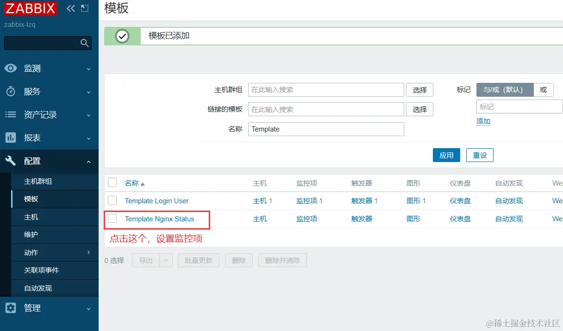The width and height of the screenshot is (563, 331).
Task: Click the green success checkmark icon
Action: click(x=122, y=36)
